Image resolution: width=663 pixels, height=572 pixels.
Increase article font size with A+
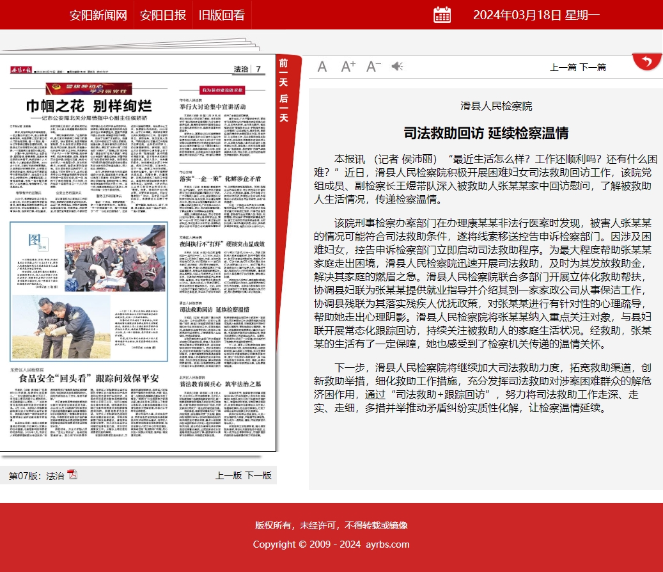coord(348,67)
